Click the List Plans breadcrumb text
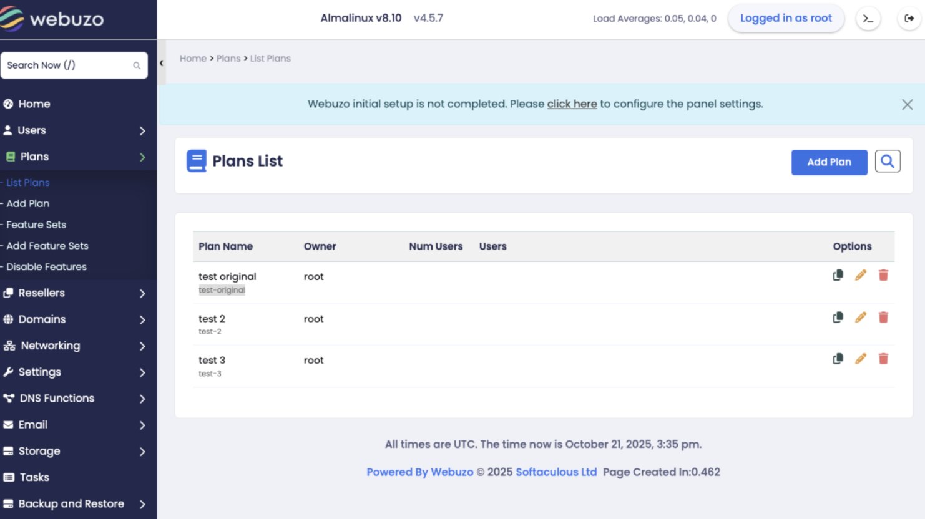The width and height of the screenshot is (925, 519). pyautogui.click(x=270, y=59)
